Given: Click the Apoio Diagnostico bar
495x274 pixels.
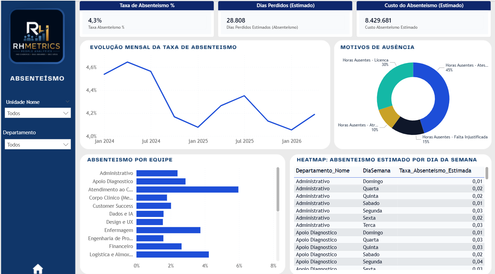Looking at the screenshot, I should 161,181.
